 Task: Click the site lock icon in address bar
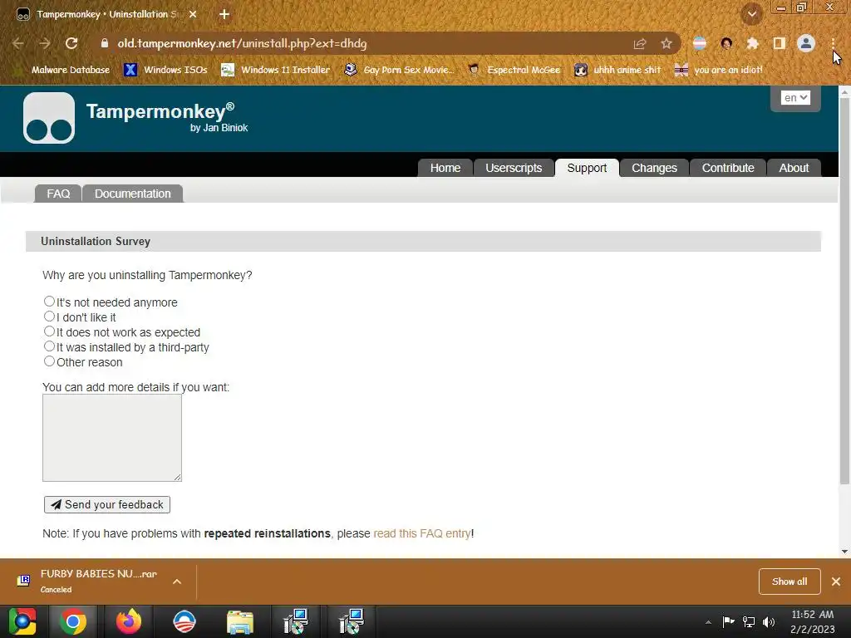coord(104,43)
